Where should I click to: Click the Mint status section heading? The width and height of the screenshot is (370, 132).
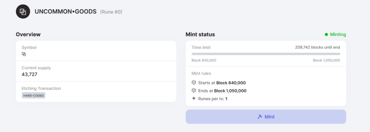[x=200, y=34]
